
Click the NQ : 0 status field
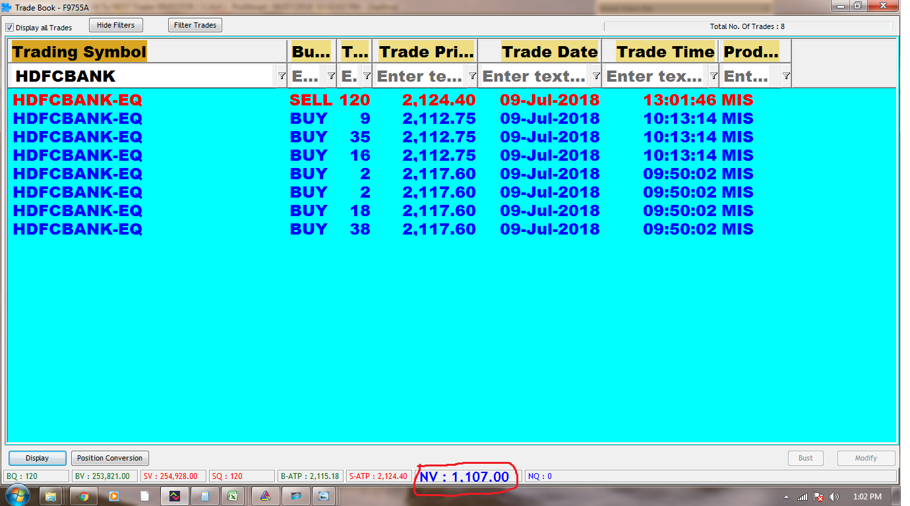[711, 476]
